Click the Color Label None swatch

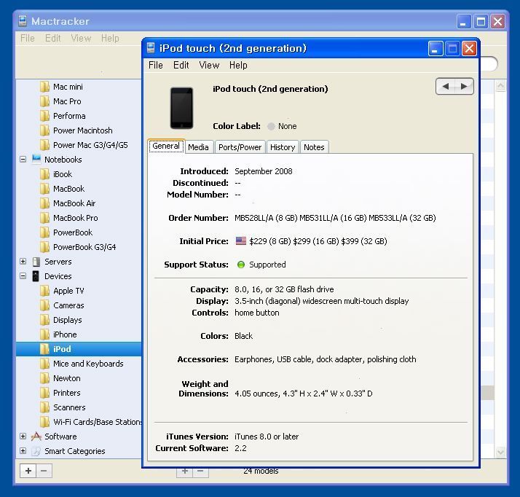[271, 126]
